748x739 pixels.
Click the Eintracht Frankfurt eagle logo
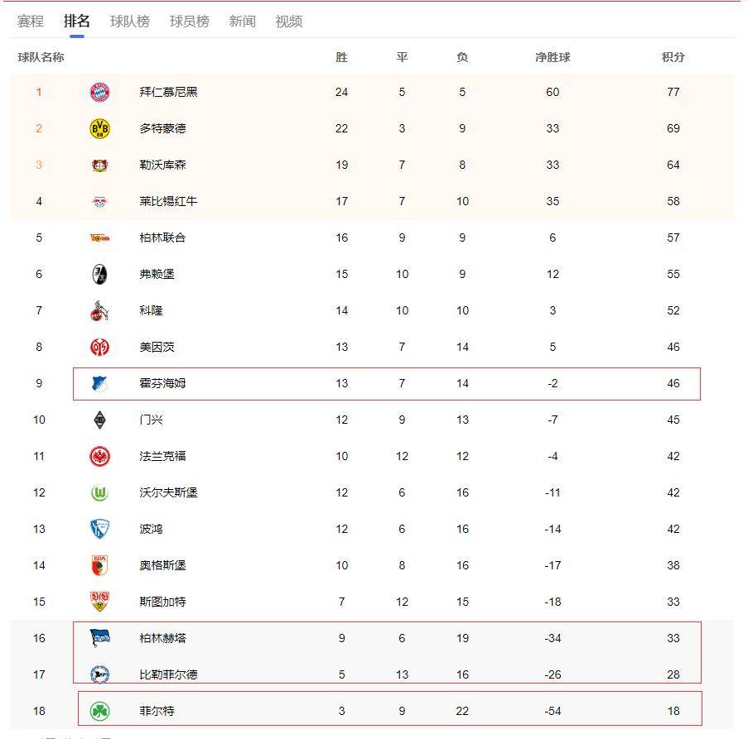pyautogui.click(x=99, y=457)
